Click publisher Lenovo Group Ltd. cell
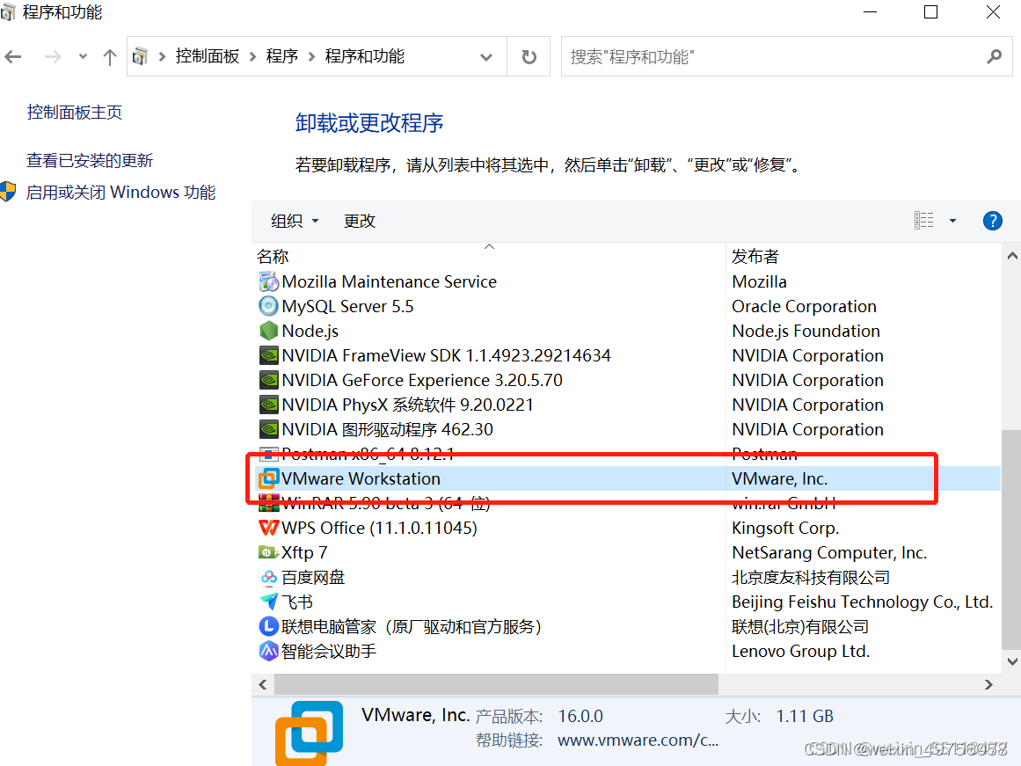The image size is (1021, 766). 801,652
